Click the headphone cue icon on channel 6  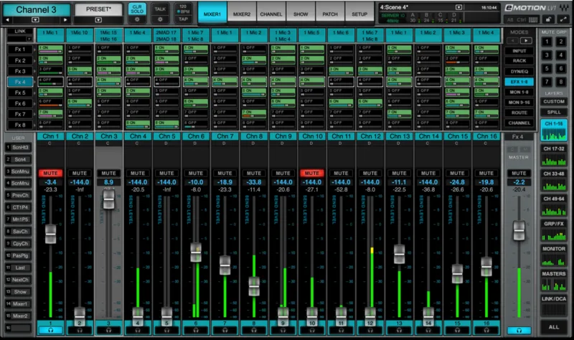pos(196,330)
